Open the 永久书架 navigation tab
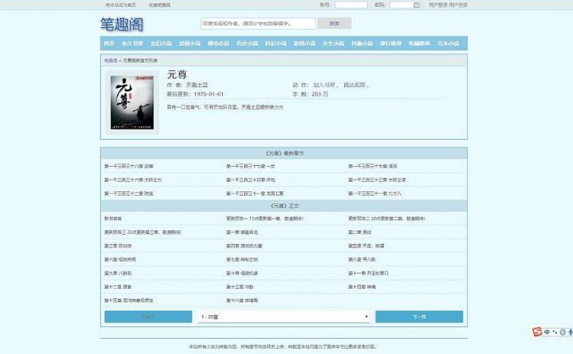The image size is (573, 354). click(132, 43)
